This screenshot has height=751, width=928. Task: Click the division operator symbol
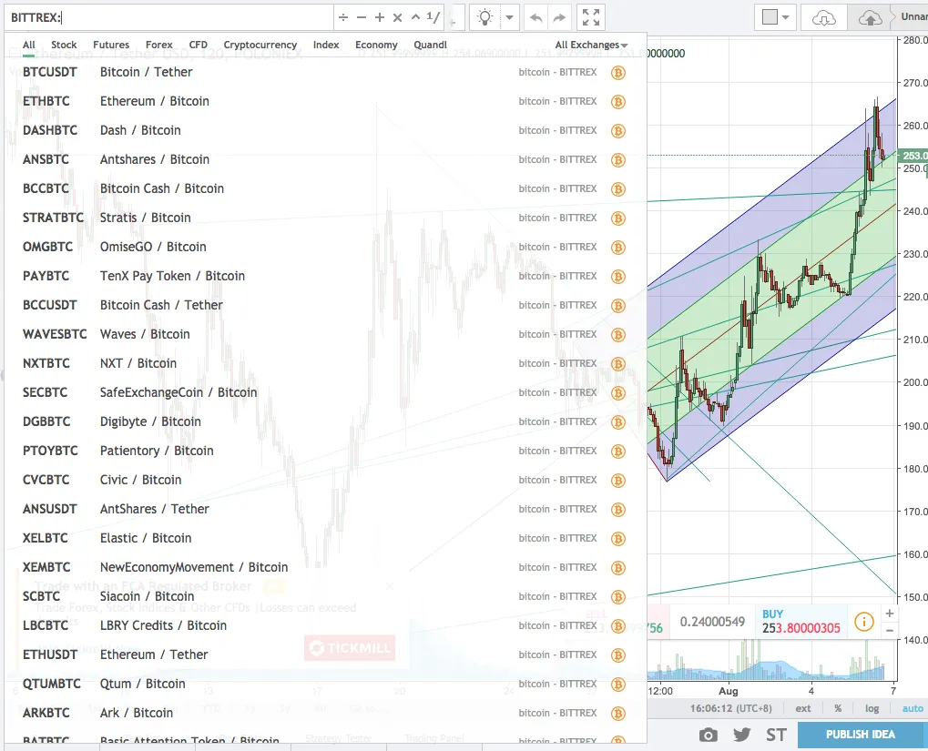click(343, 18)
